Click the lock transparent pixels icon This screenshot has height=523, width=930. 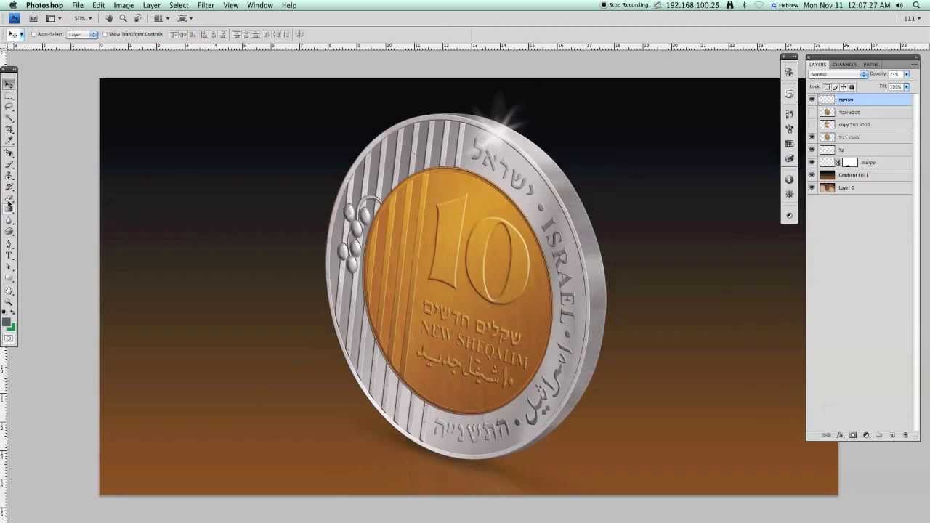(828, 87)
